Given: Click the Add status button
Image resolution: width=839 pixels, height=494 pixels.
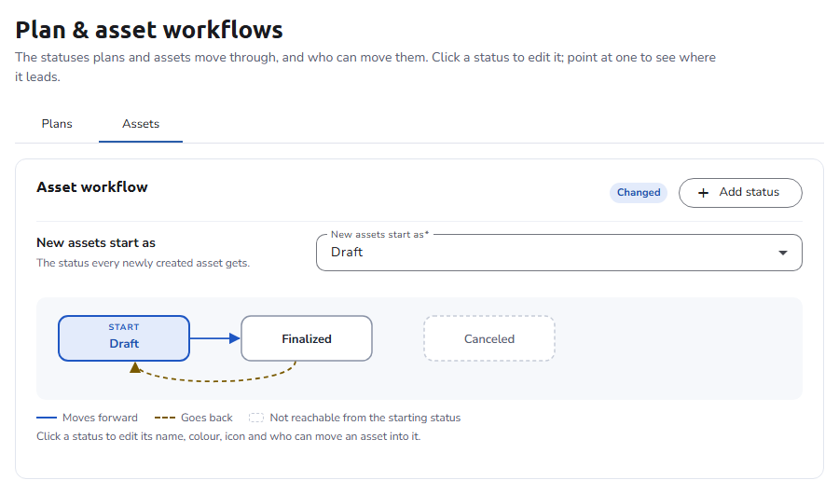Looking at the screenshot, I should coord(740,193).
